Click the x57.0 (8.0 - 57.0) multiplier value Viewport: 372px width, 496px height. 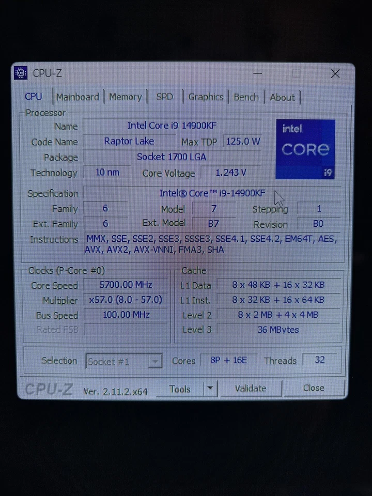[126, 300]
